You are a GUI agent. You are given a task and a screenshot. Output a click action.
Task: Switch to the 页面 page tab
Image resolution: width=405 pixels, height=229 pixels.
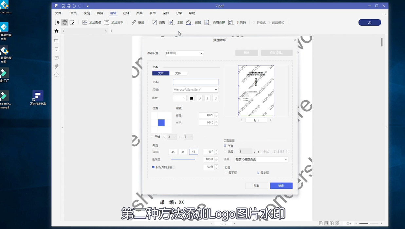pos(139,13)
